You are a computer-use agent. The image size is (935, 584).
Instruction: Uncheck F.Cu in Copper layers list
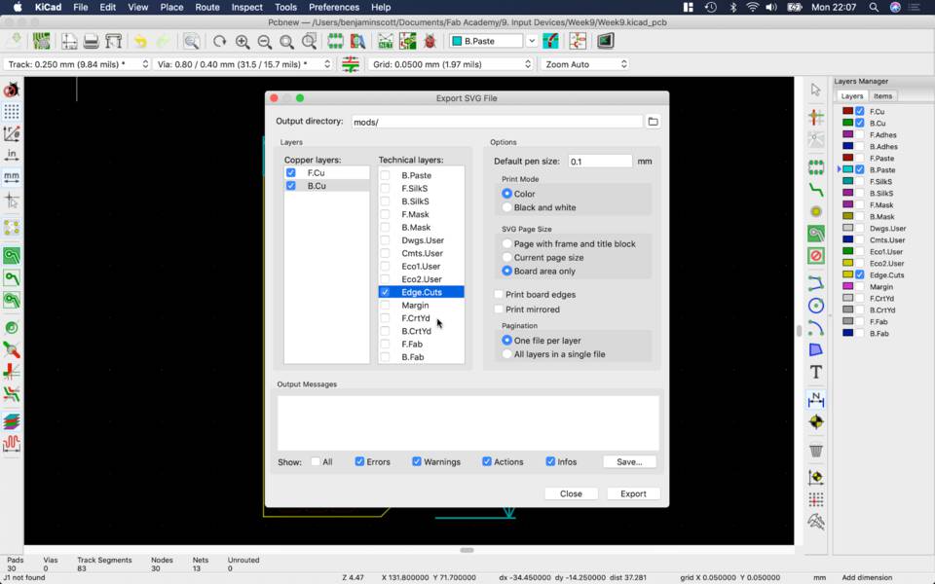[290, 173]
